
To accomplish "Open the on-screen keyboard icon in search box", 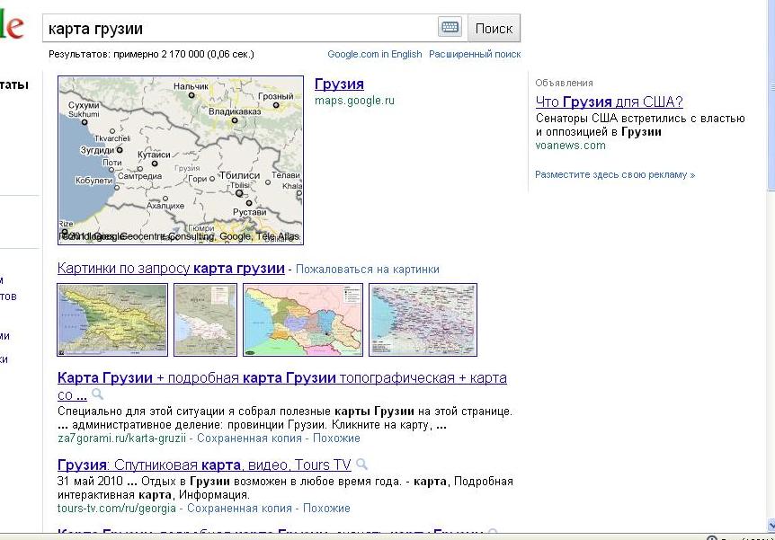I will pos(450,27).
